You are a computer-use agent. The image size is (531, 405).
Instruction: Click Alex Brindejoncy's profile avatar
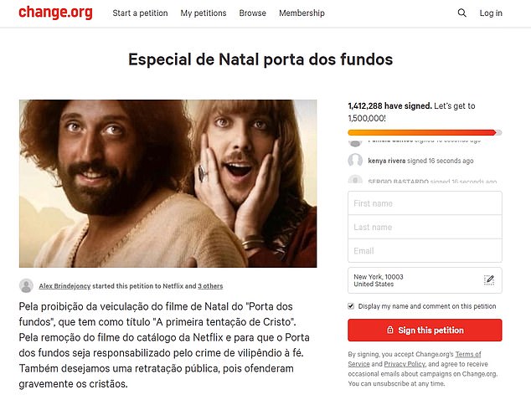(26, 286)
